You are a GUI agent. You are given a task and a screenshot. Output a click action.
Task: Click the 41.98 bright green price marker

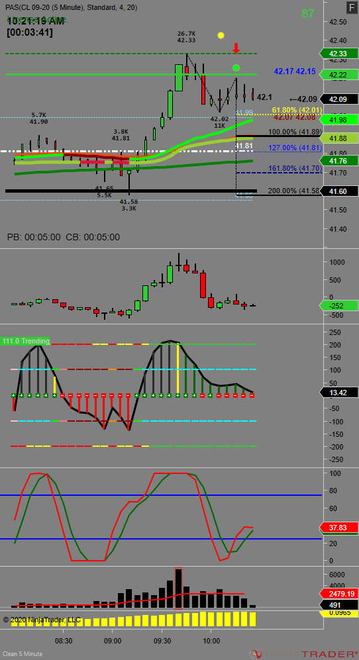click(338, 120)
